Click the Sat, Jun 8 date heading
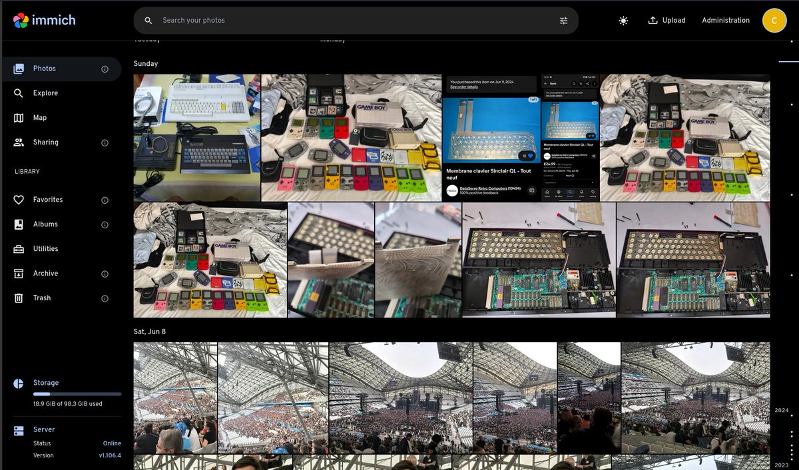The height and width of the screenshot is (470, 799). tap(150, 332)
